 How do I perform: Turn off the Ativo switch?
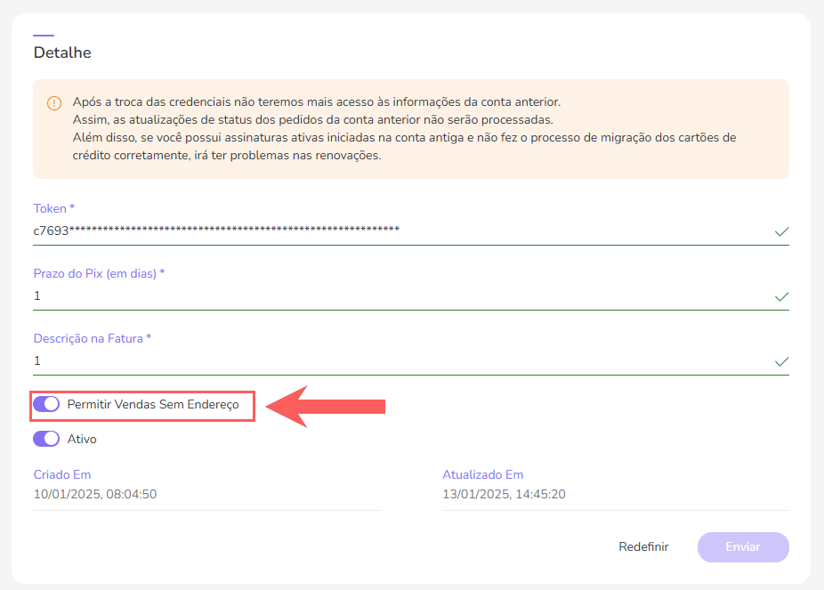click(x=46, y=439)
